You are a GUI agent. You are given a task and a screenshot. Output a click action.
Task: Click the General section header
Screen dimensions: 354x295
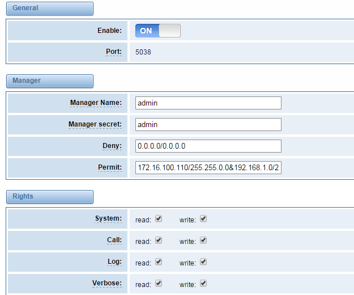50,9
